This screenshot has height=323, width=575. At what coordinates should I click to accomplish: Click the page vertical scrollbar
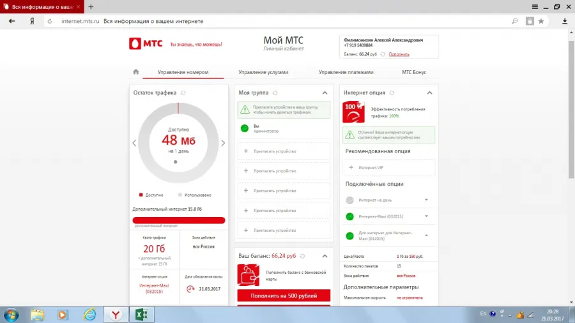point(571,110)
